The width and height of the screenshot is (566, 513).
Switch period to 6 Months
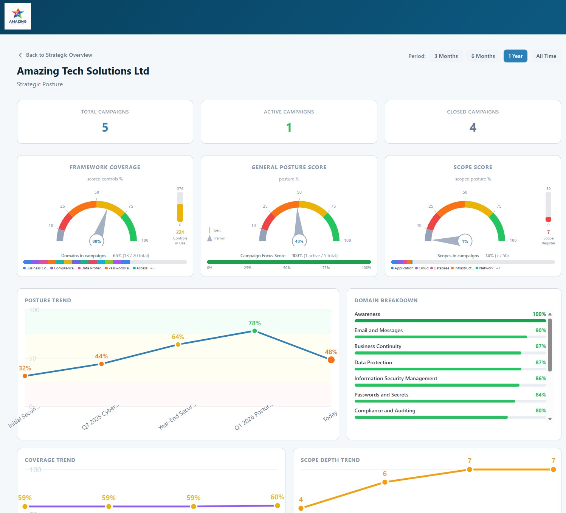[x=483, y=56]
